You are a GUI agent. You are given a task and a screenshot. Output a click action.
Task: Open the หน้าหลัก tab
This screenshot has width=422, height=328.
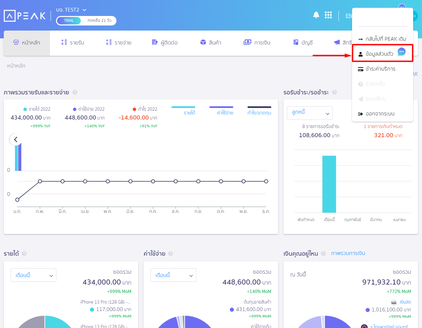(x=27, y=43)
